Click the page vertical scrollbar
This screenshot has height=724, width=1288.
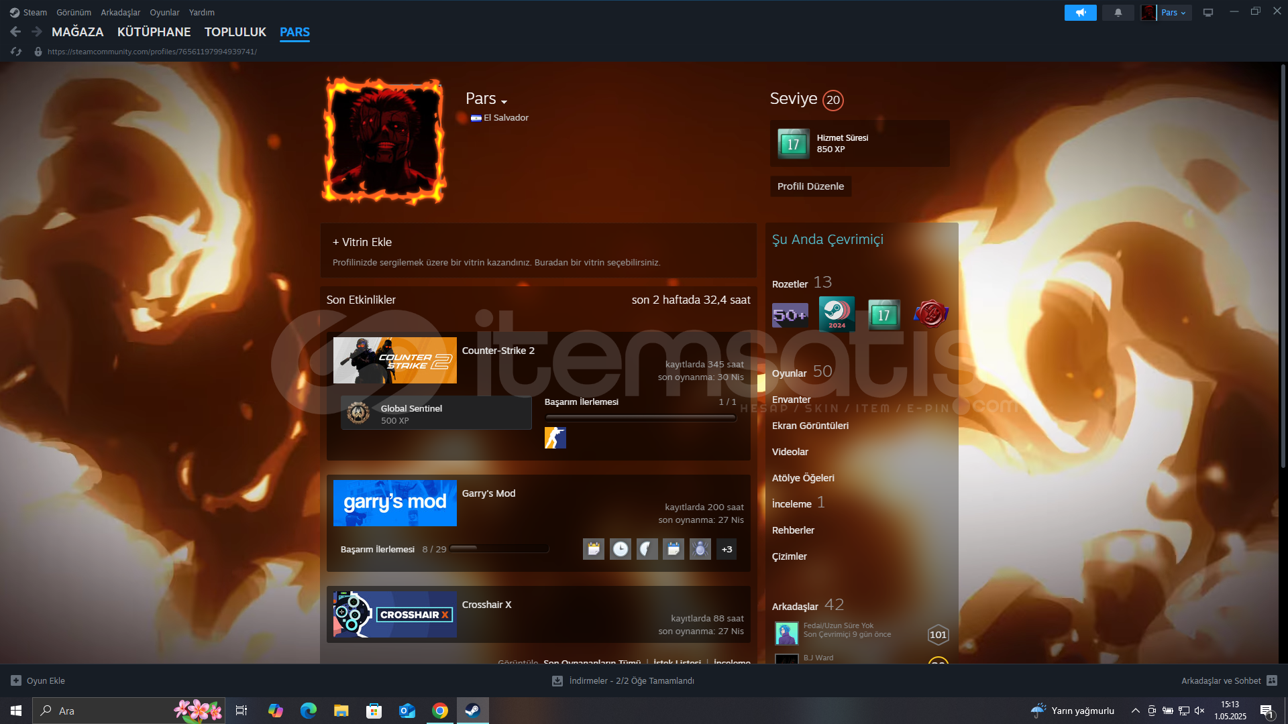pyautogui.click(x=1283, y=267)
